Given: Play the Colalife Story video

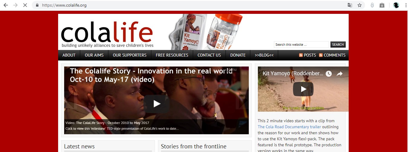Looking at the screenshot, I should (x=156, y=104).
